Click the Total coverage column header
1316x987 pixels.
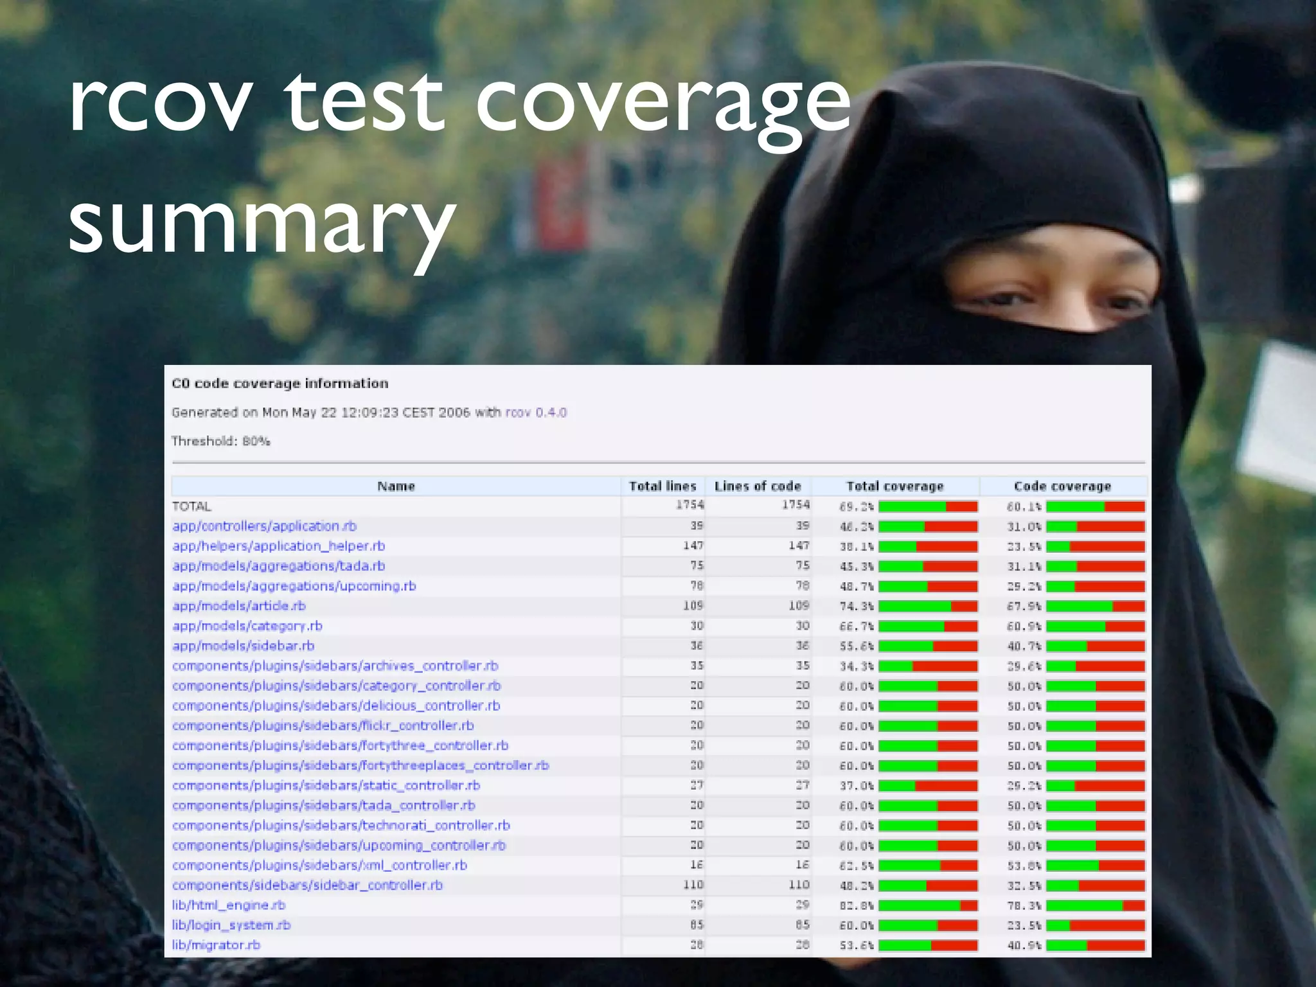(894, 486)
